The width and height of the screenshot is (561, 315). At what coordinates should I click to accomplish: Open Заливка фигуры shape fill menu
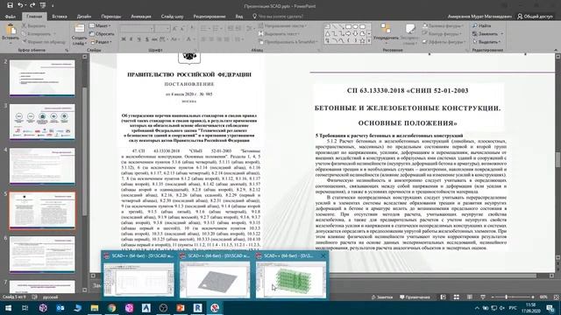[x=443, y=25]
